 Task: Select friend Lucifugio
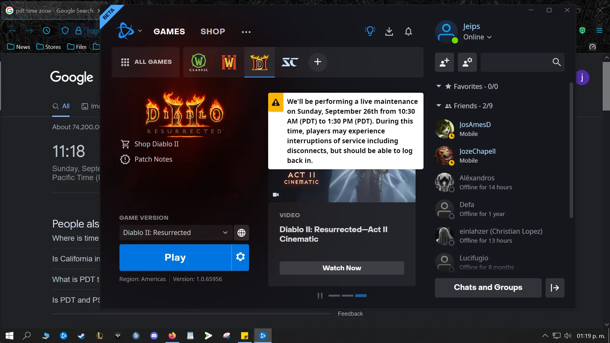tap(500, 262)
